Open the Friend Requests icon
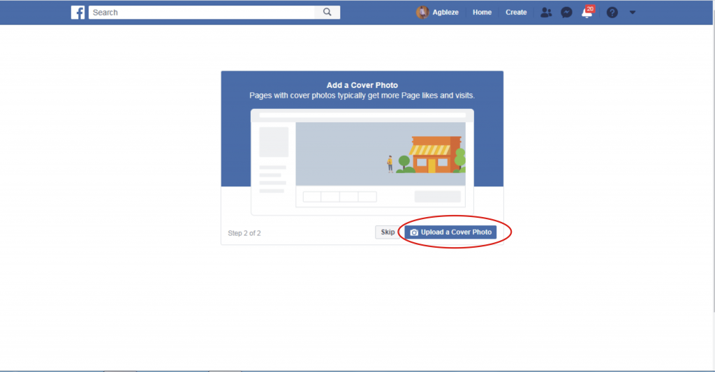The image size is (715, 372). [x=546, y=13]
